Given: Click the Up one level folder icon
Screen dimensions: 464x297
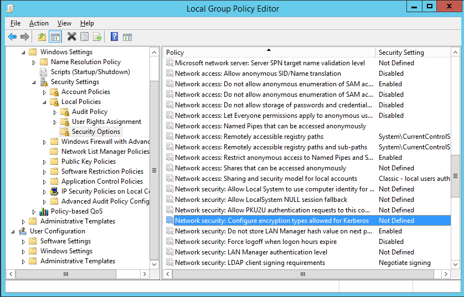Looking at the screenshot, I should coord(42,37).
